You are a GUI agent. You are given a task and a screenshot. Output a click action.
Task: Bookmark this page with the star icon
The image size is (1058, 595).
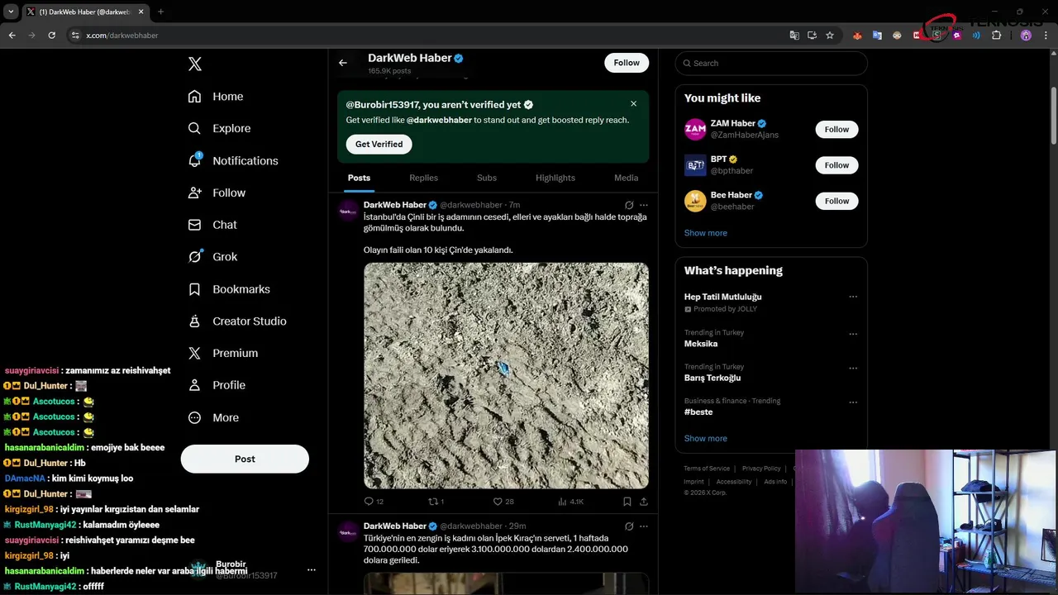click(830, 36)
